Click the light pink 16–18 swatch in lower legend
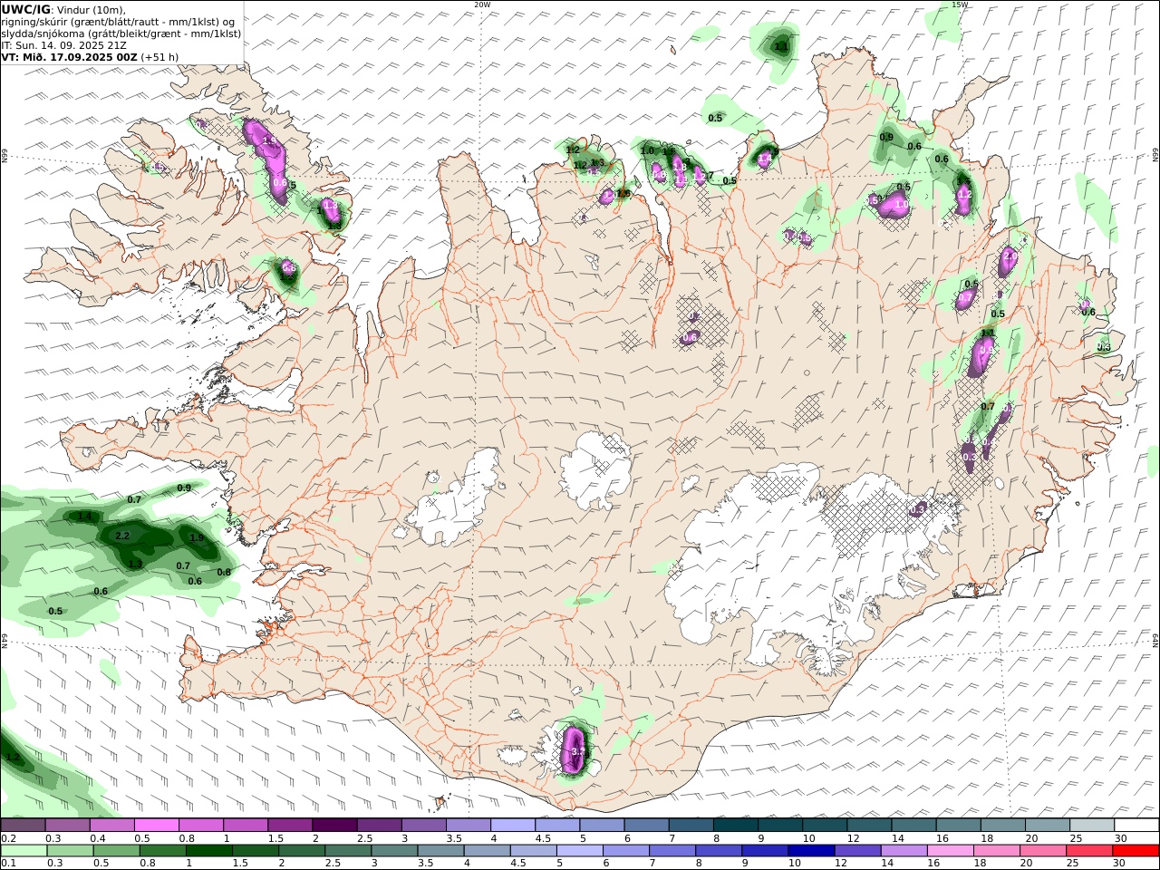Image resolution: width=1160 pixels, height=870 pixels. [x=950, y=851]
